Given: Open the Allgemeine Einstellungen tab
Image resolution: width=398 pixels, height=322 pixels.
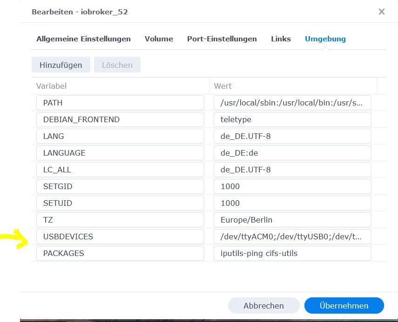Looking at the screenshot, I should pyautogui.click(x=83, y=39).
